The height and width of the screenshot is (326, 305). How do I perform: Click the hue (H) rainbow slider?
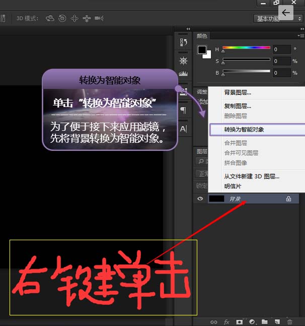246,48
